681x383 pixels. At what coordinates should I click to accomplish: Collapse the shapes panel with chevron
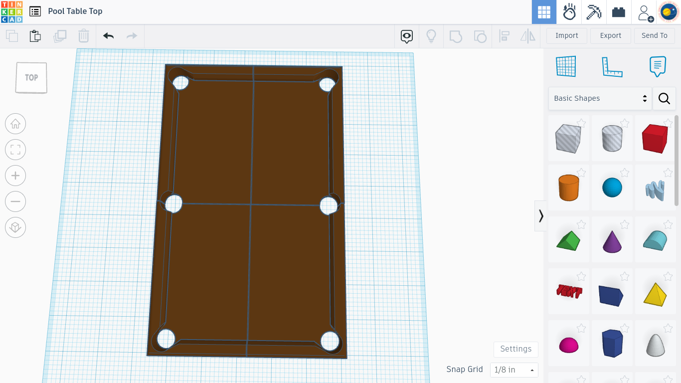[x=540, y=215]
